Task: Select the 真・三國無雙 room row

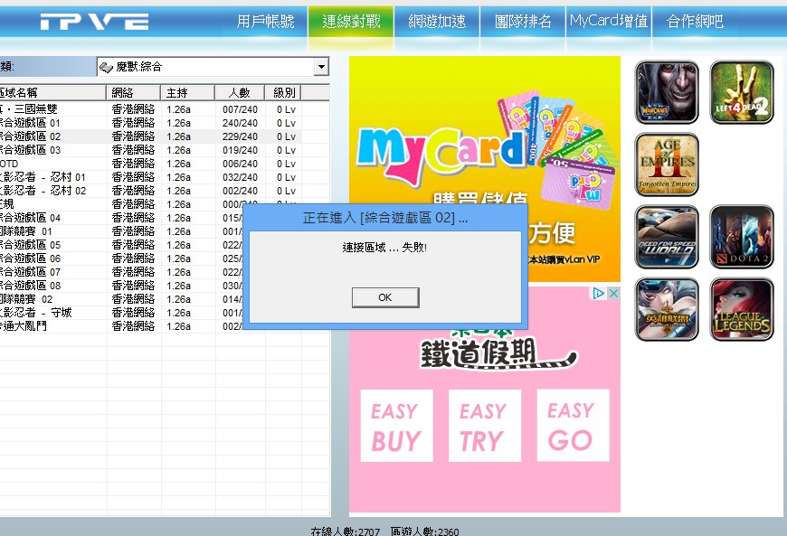Action: click(x=150, y=109)
